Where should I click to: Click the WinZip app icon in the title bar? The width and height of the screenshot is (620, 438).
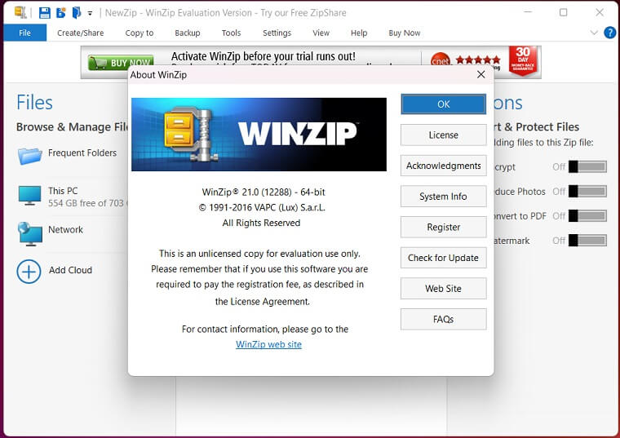20,12
